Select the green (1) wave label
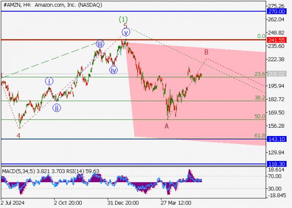292x208 pixels. pos(123,19)
